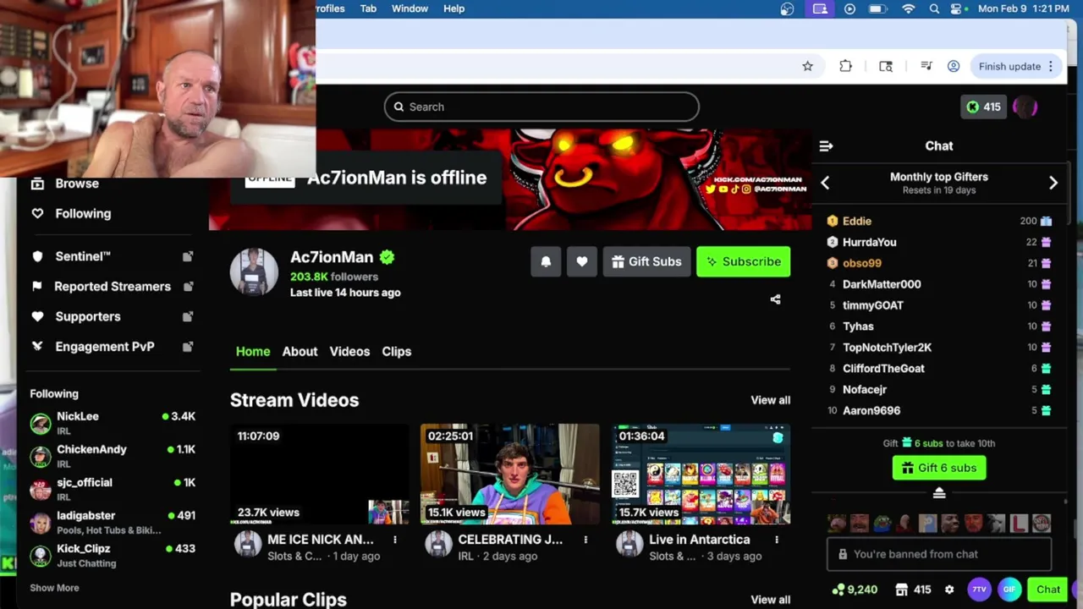
Task: Open the browser extensions puzzle icon
Action: point(845,66)
